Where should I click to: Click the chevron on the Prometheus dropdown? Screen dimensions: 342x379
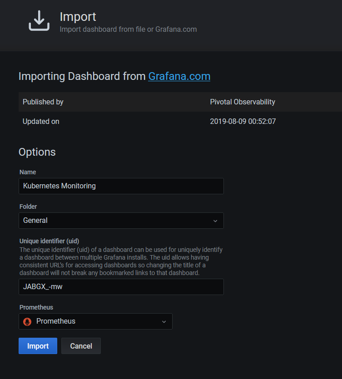click(164, 321)
